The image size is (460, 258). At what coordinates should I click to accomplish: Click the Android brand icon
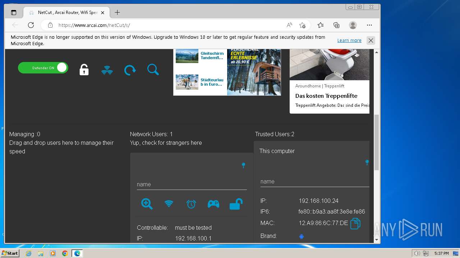click(302, 236)
